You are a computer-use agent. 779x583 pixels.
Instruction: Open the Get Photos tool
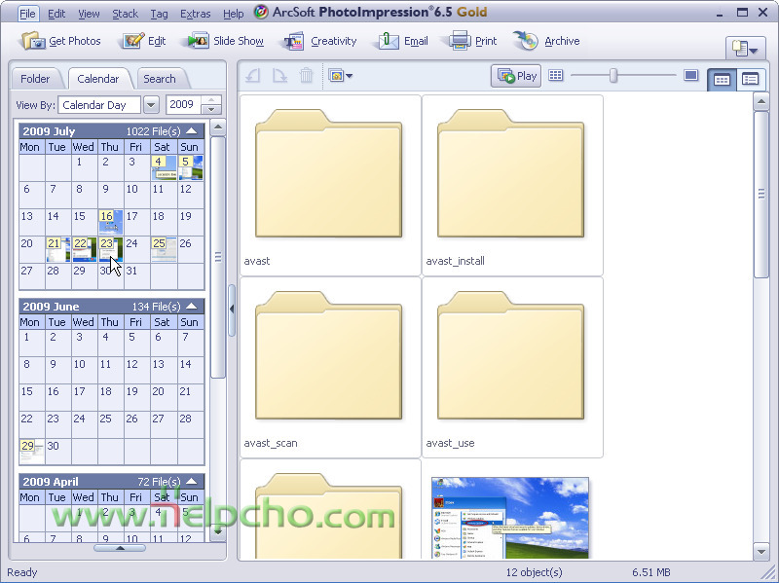click(x=60, y=41)
